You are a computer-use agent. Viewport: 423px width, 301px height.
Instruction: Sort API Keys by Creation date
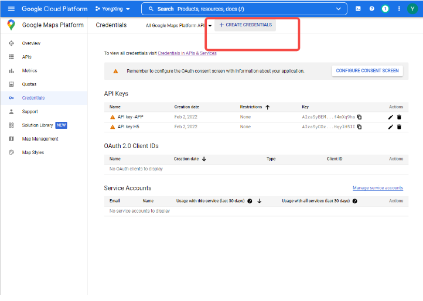[x=187, y=107]
